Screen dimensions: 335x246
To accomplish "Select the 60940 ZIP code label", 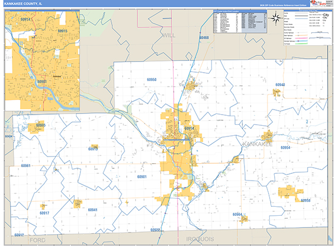I will click(280, 85).
